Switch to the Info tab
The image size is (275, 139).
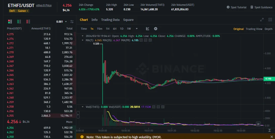click(95, 20)
